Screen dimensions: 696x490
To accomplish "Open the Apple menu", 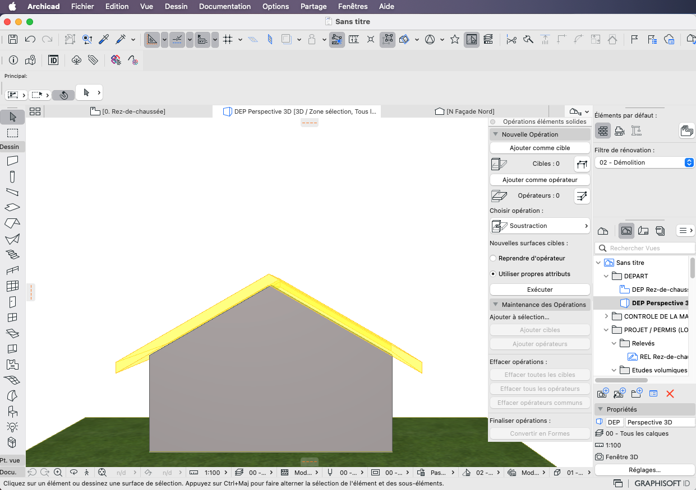I will coord(12,7).
